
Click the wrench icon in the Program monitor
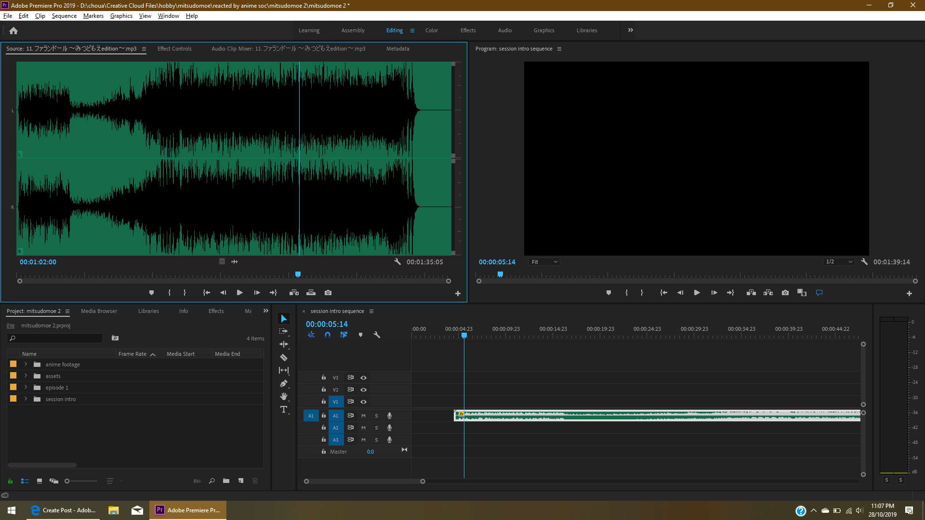tap(864, 261)
